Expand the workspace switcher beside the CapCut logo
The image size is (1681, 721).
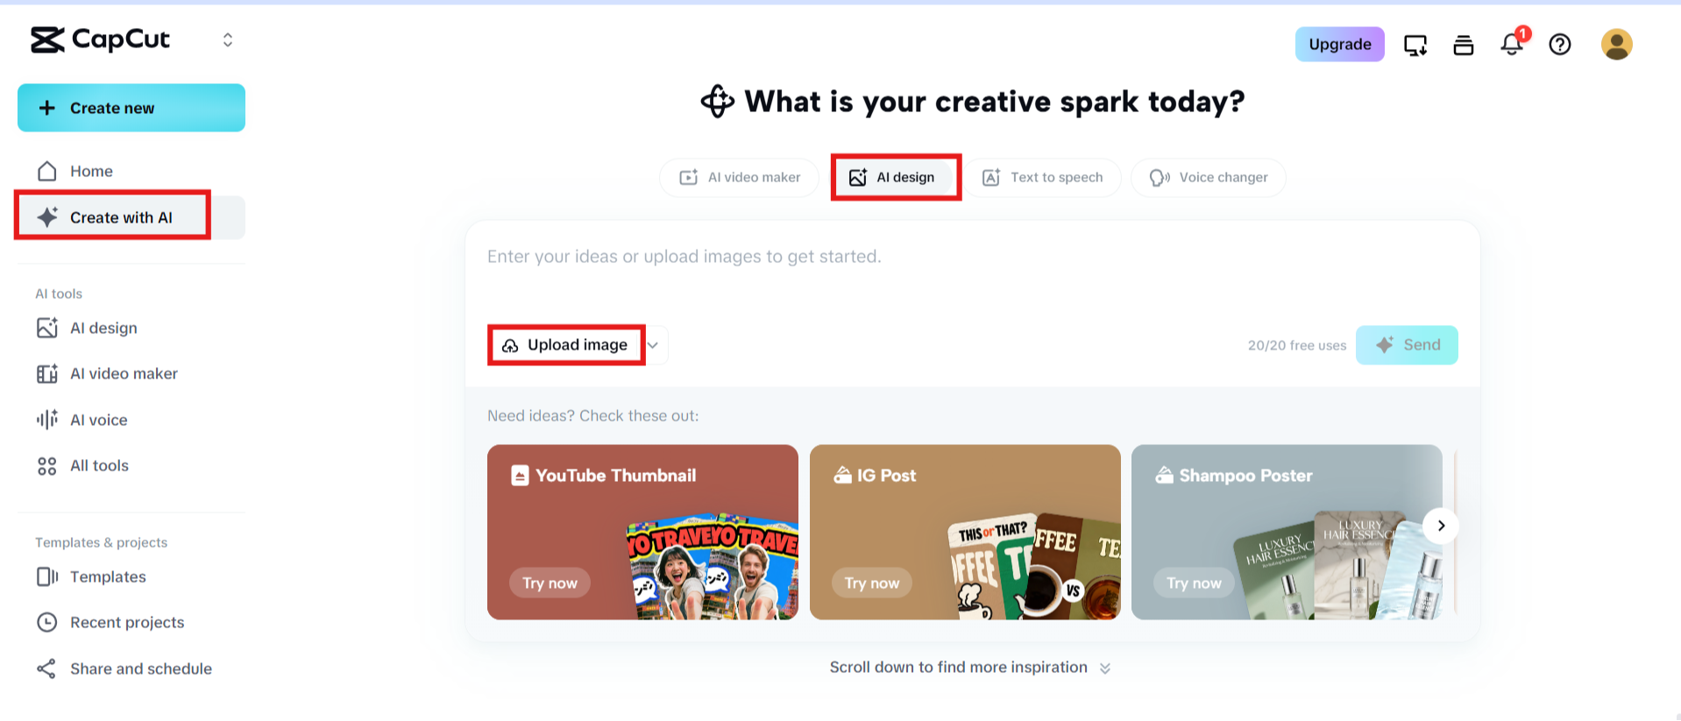(x=227, y=39)
